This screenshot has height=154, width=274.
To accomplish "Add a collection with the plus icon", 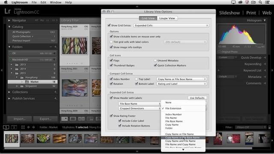I will (55, 92).
